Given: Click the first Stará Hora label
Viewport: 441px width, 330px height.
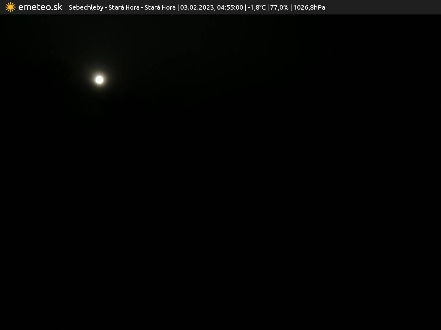Looking at the screenshot, I should [x=124, y=8].
